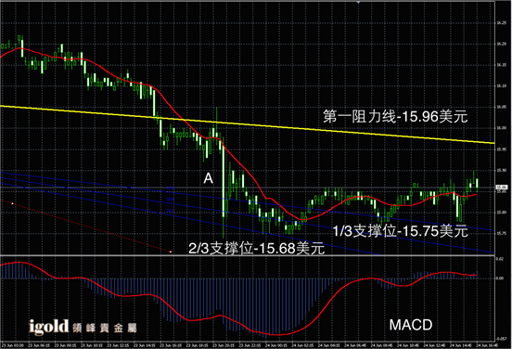Click the 第一阻力线-15.96美元 resistance label
Screen dimensions: 512x349
(395, 117)
